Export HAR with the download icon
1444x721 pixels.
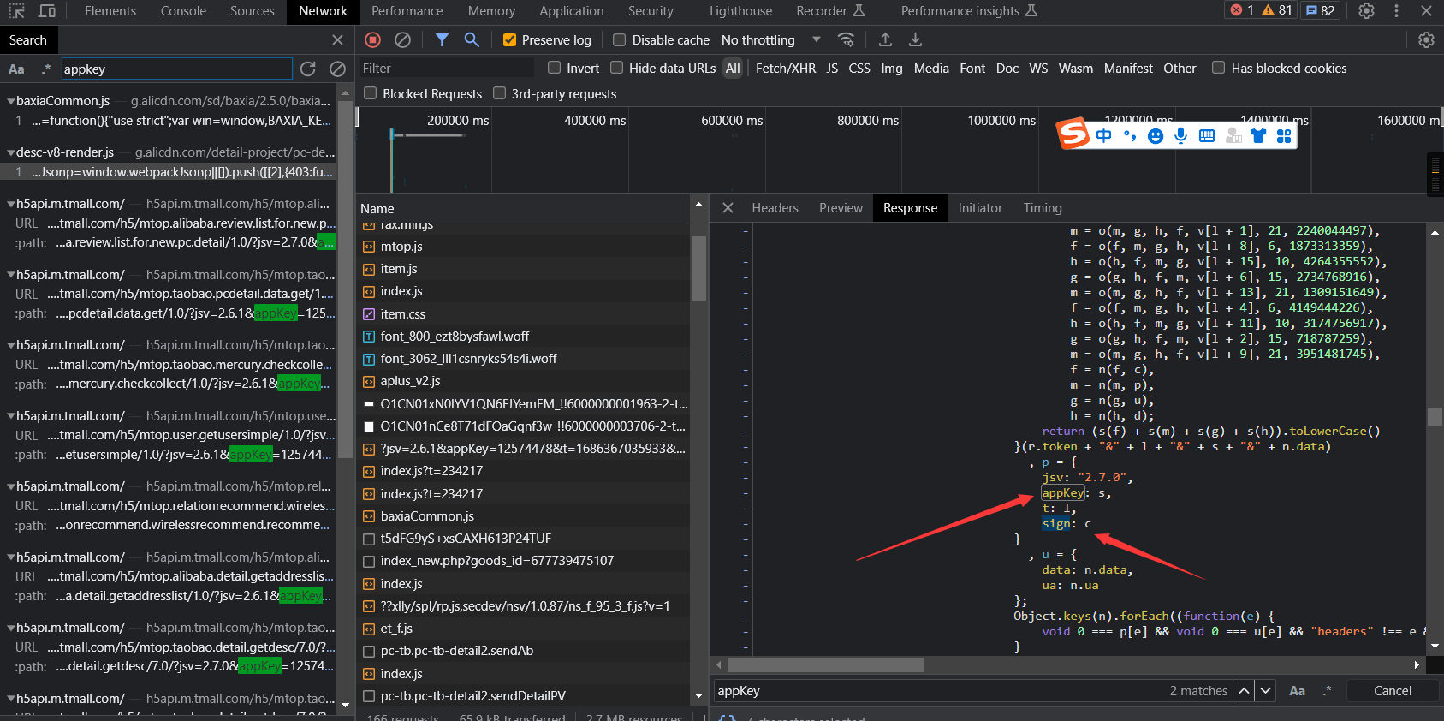click(915, 39)
